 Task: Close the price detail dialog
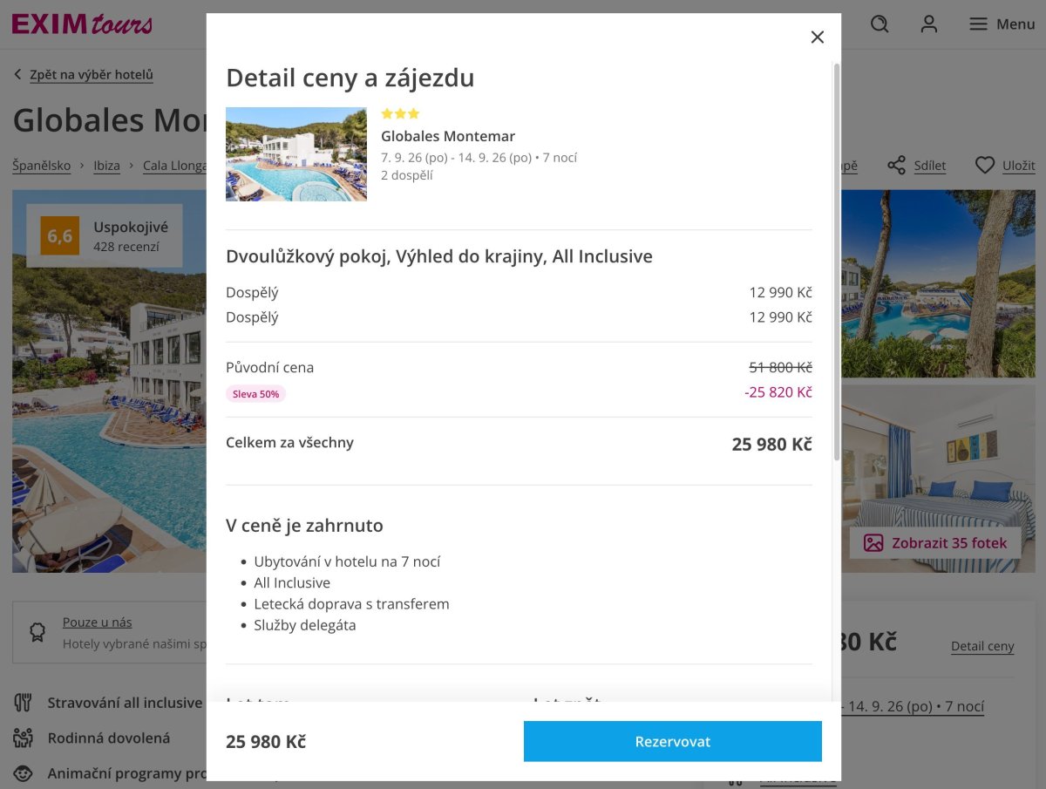(817, 37)
